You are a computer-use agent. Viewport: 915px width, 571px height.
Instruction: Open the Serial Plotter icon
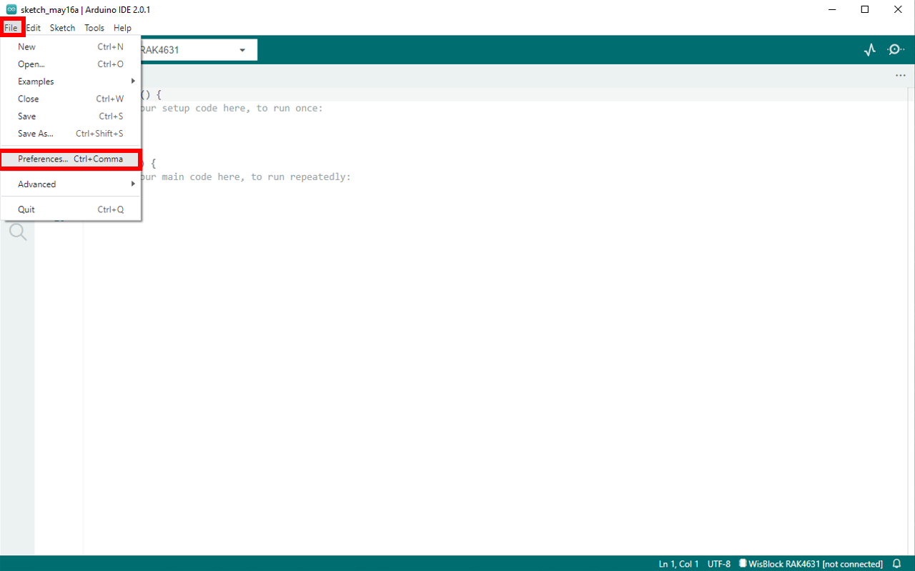pyautogui.click(x=869, y=50)
